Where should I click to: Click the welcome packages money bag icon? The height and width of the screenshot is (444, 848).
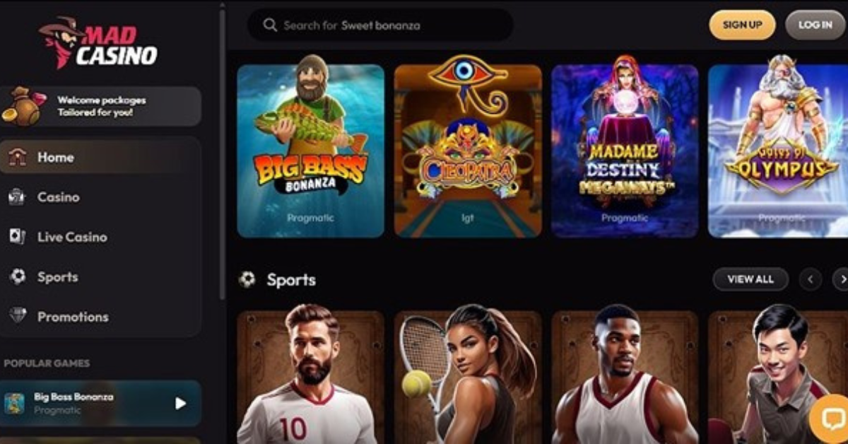tap(23, 107)
